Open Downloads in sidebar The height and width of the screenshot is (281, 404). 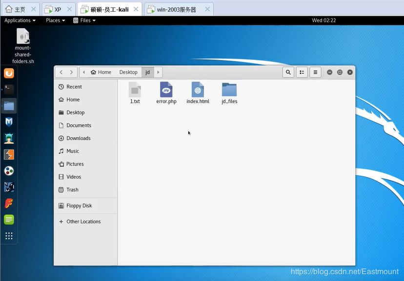click(x=85, y=139)
